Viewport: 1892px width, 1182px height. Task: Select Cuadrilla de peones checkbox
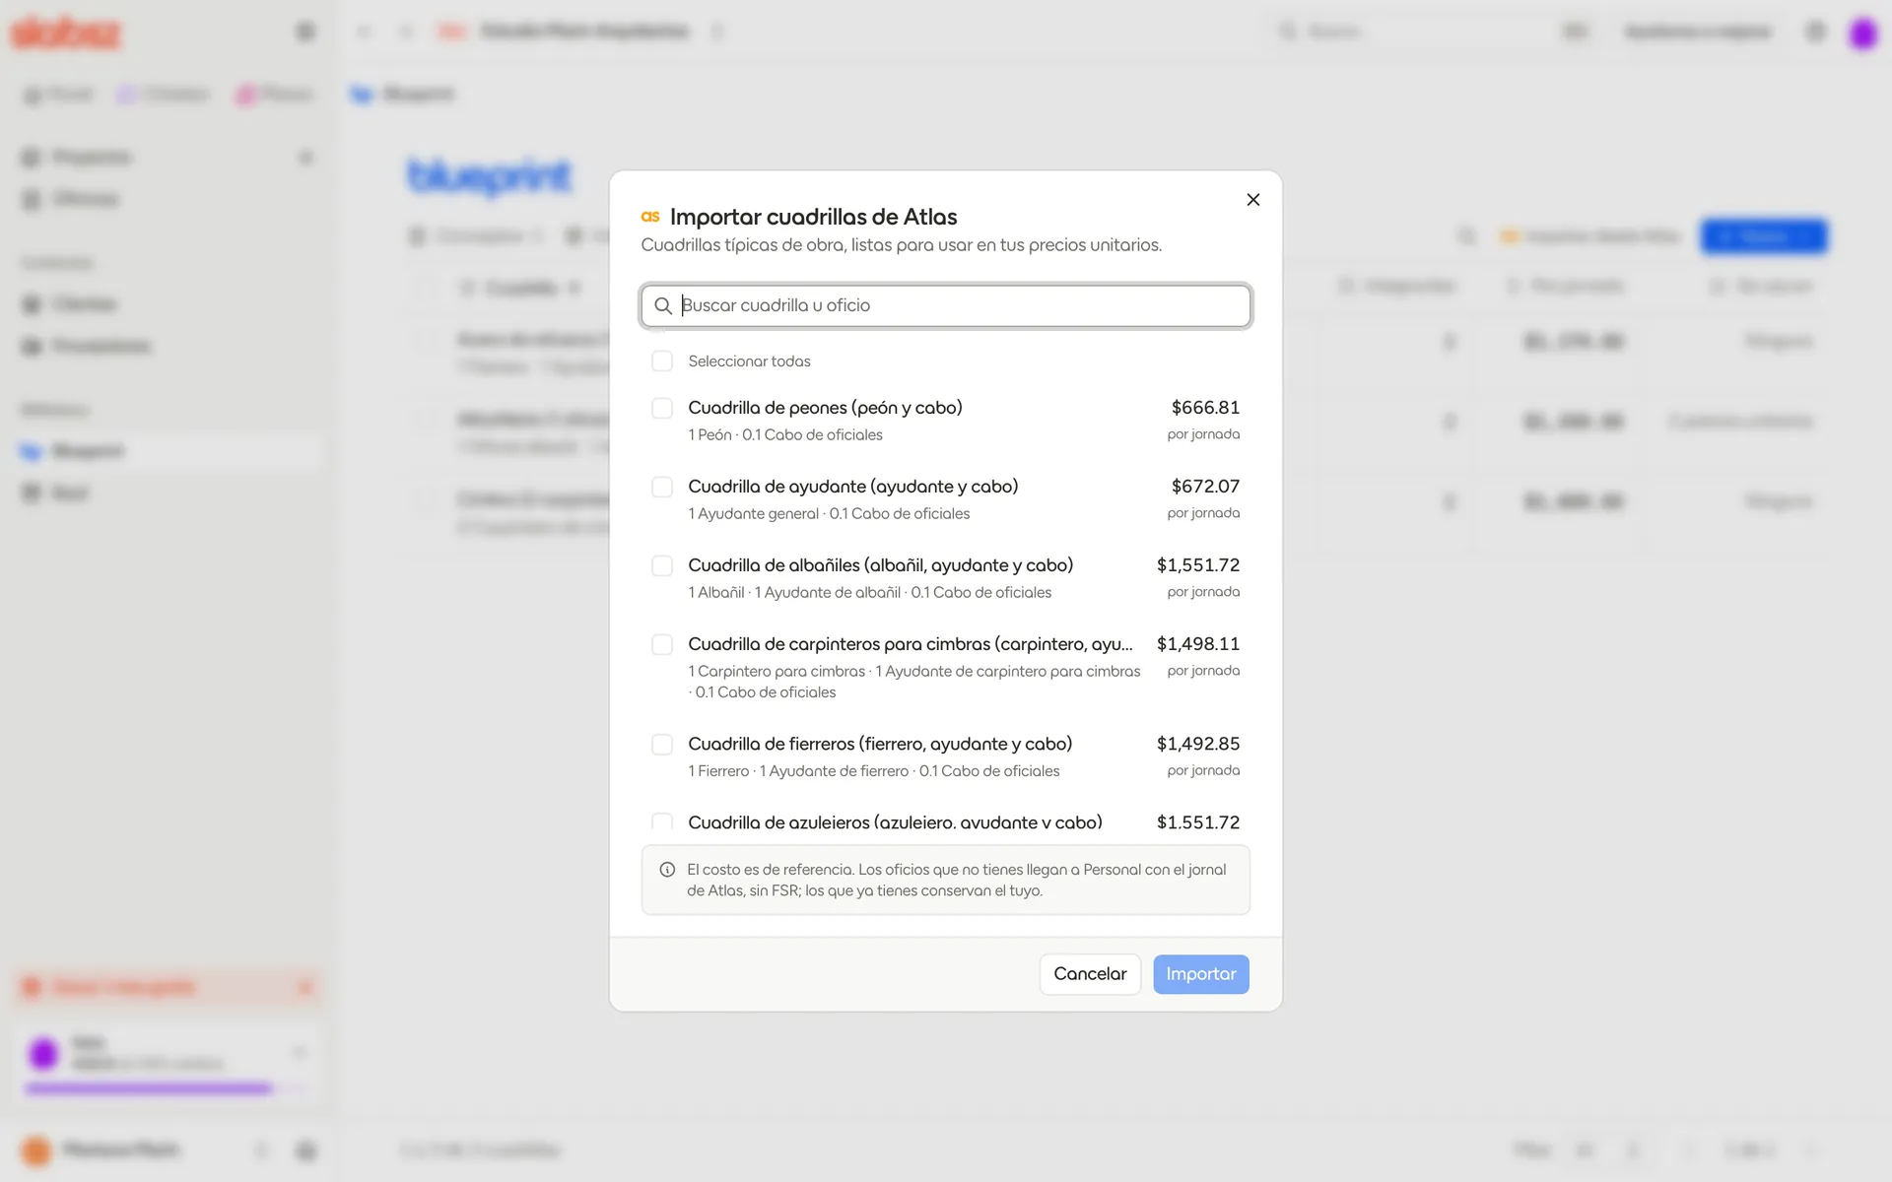pyautogui.click(x=662, y=408)
